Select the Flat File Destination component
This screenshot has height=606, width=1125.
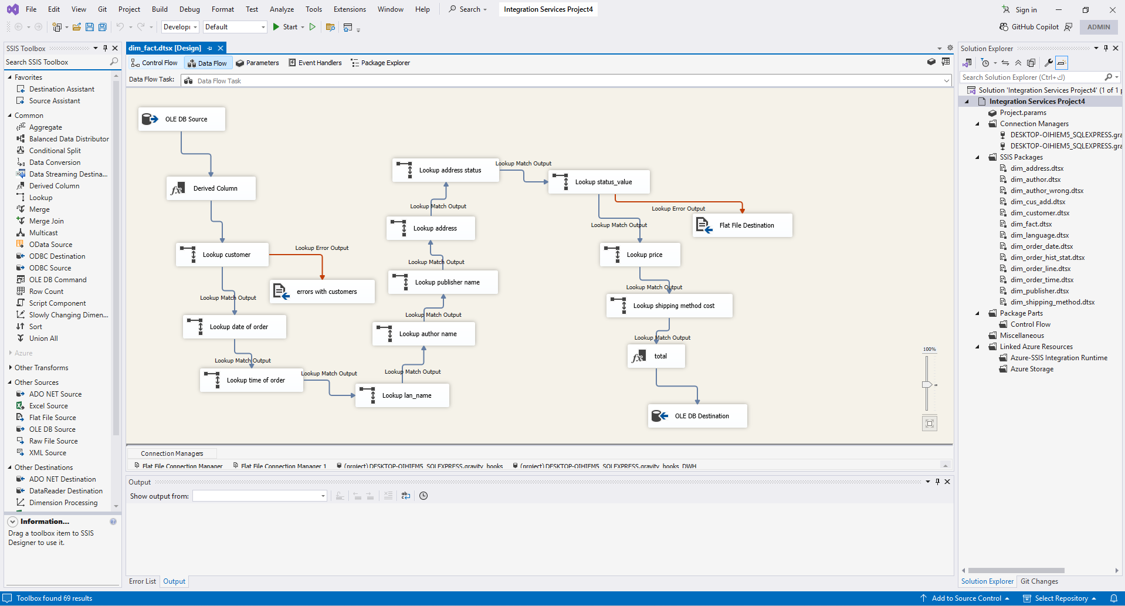(x=743, y=225)
